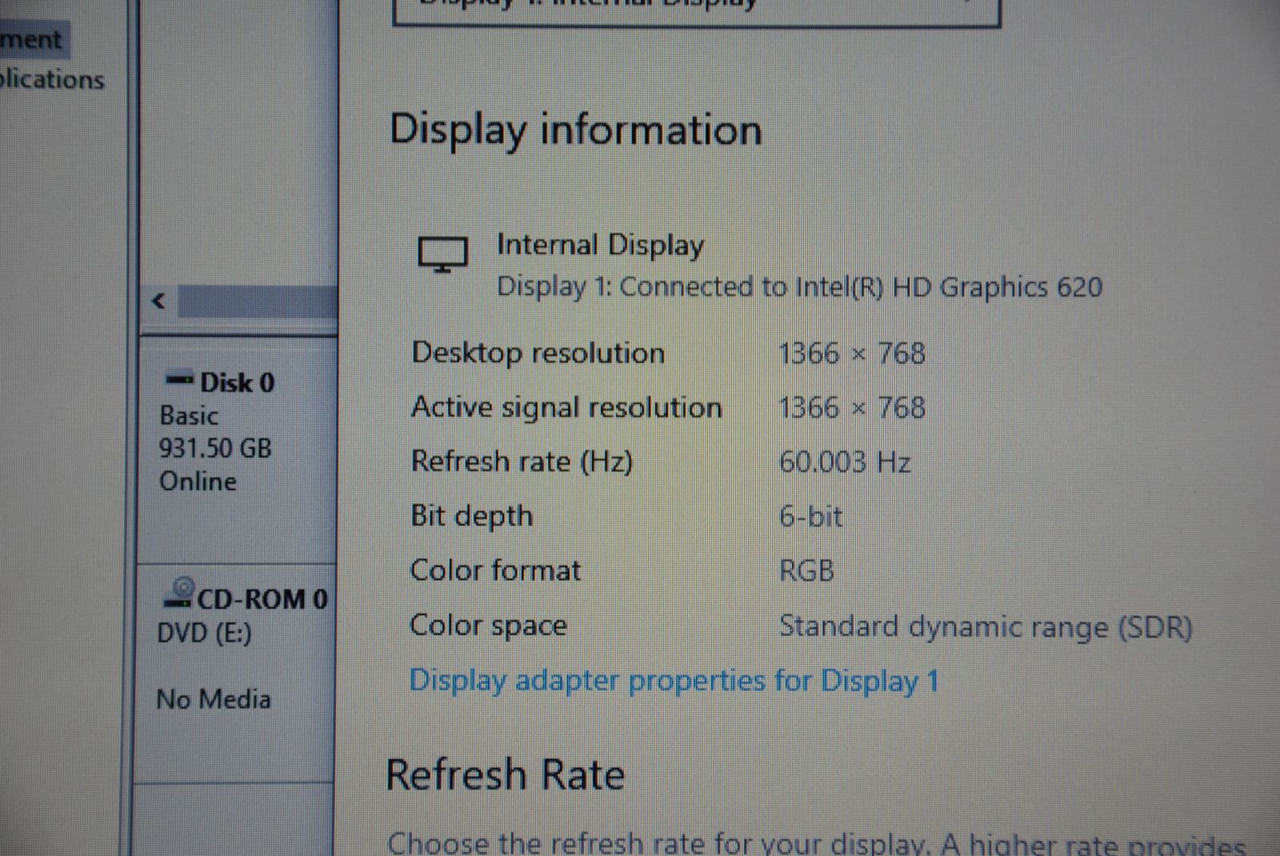
Task: Click the Active signal resolution value 1366 × 768
Action: pos(852,408)
